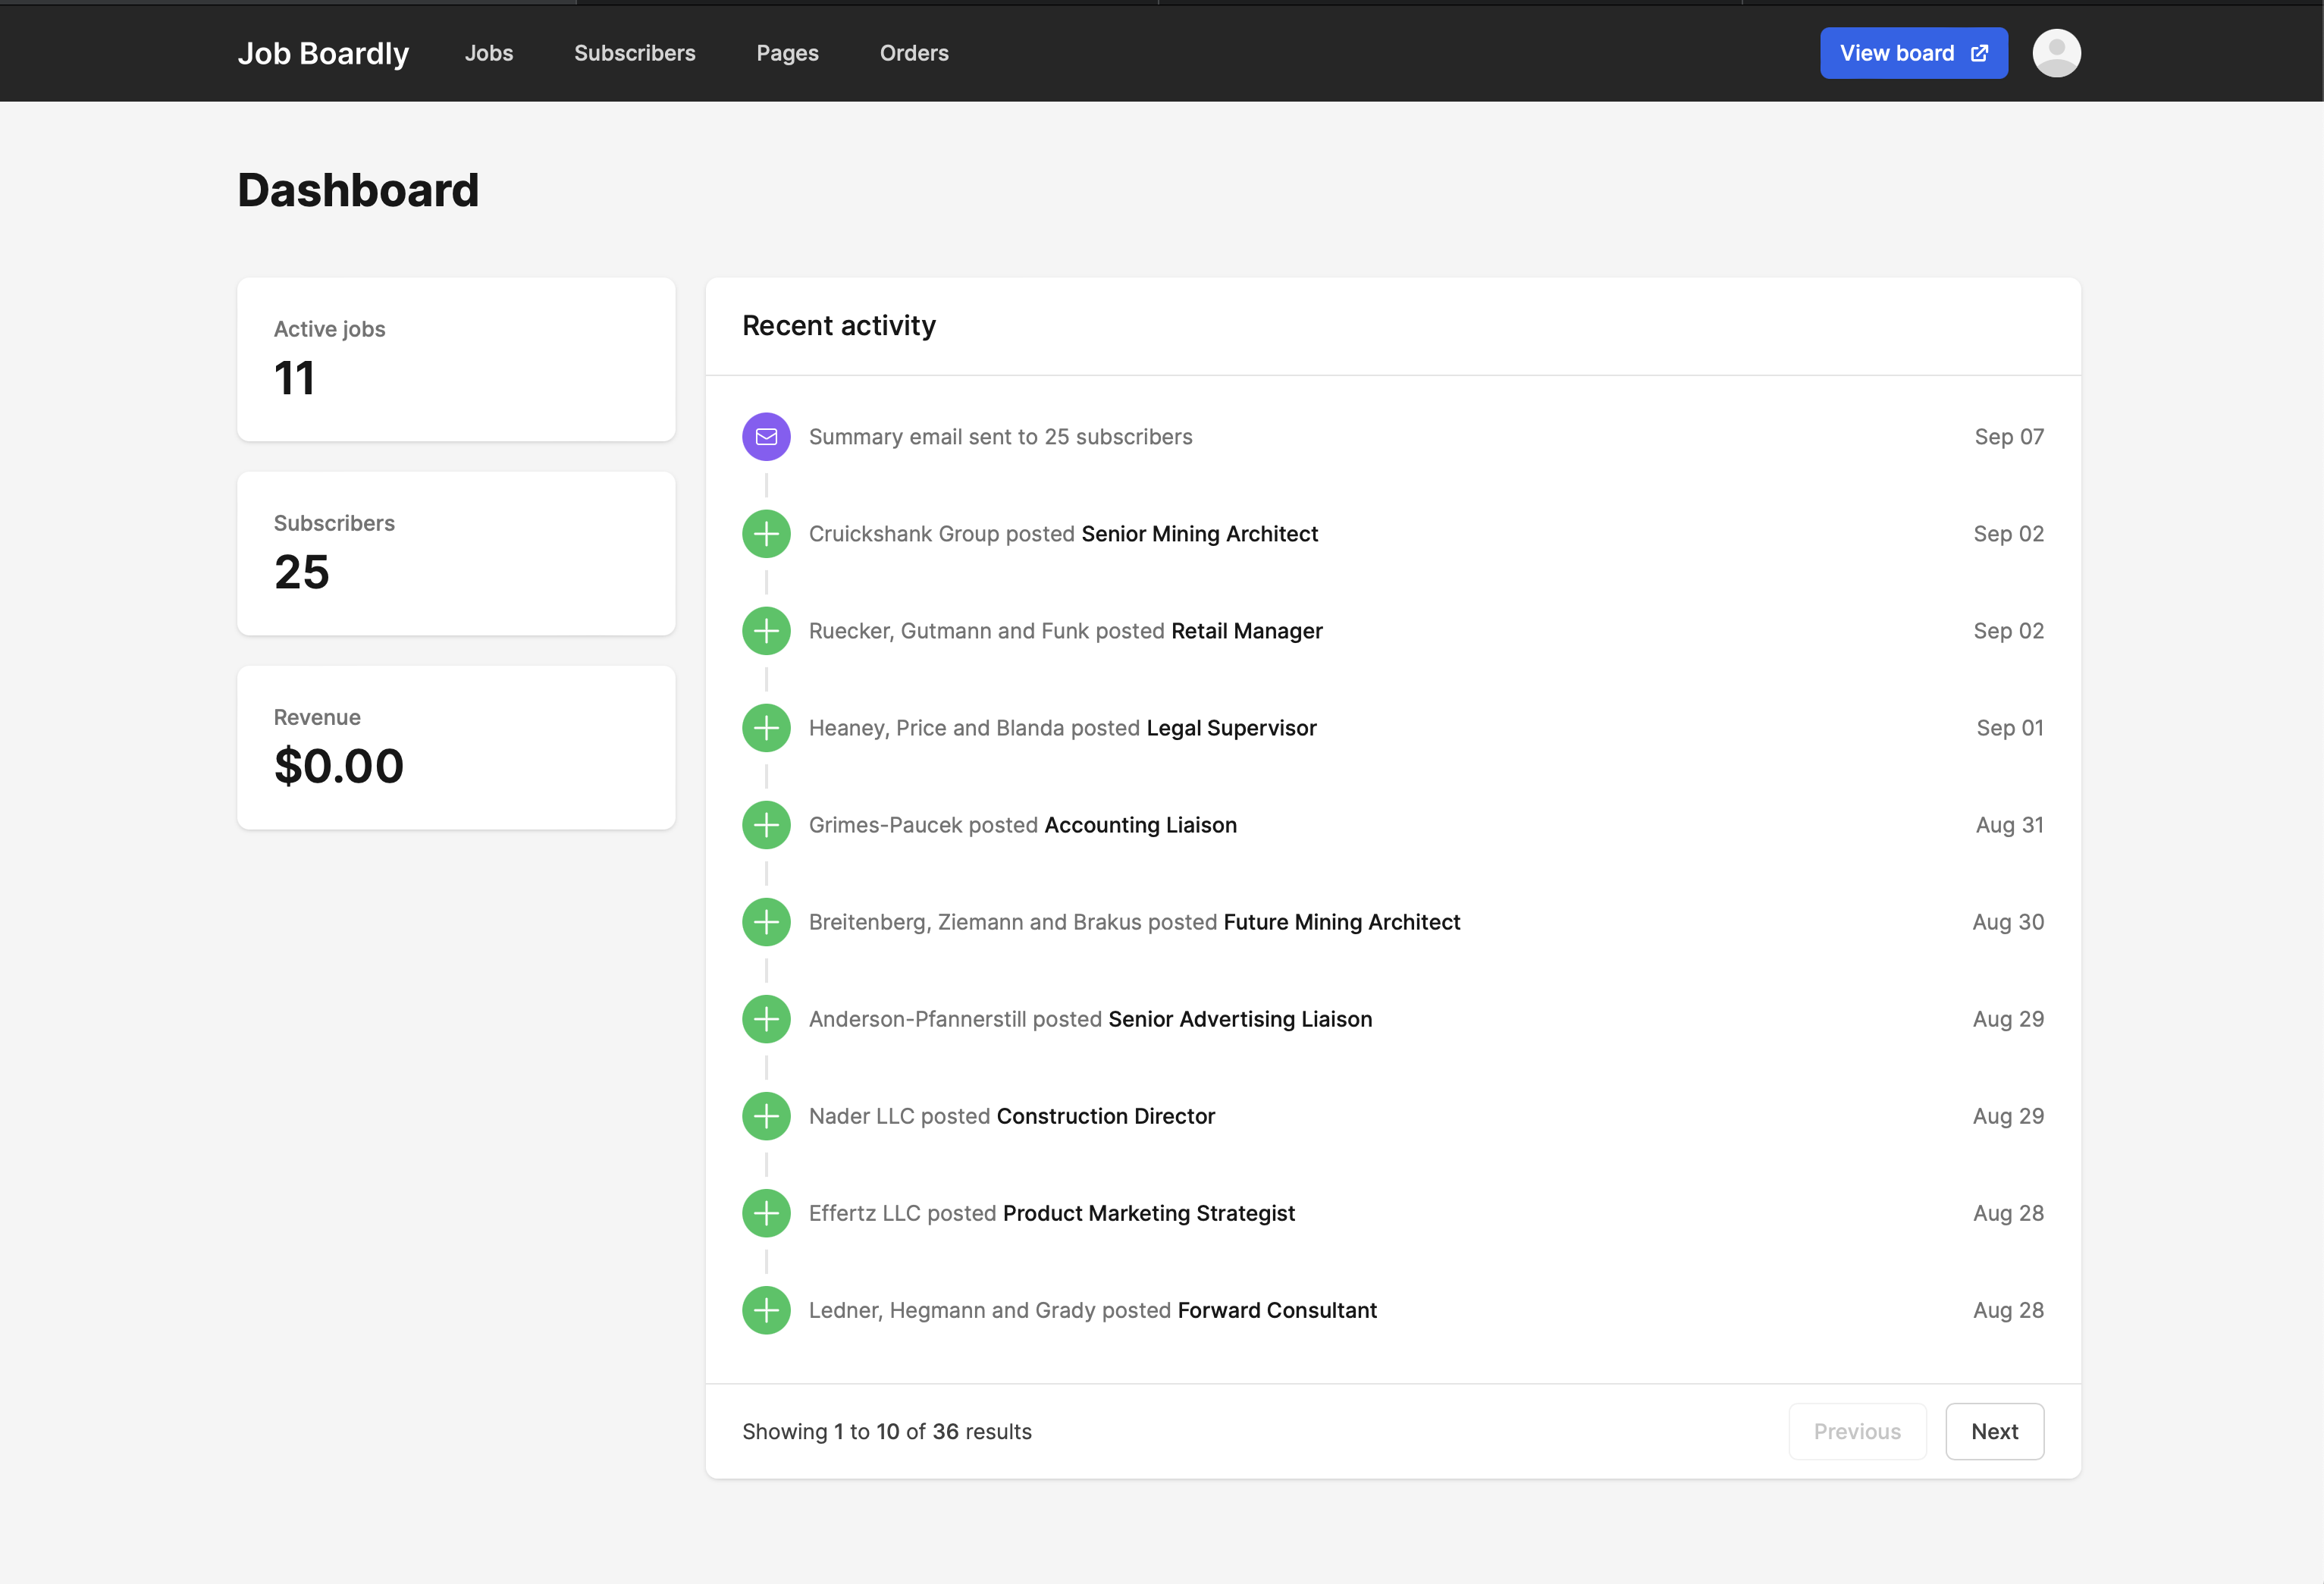Image resolution: width=2324 pixels, height=1584 pixels.
Task: Click the View board button
Action: pos(1913,53)
